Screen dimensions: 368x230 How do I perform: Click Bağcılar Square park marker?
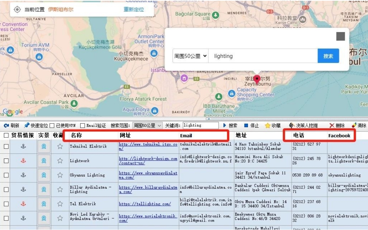pos(215,15)
